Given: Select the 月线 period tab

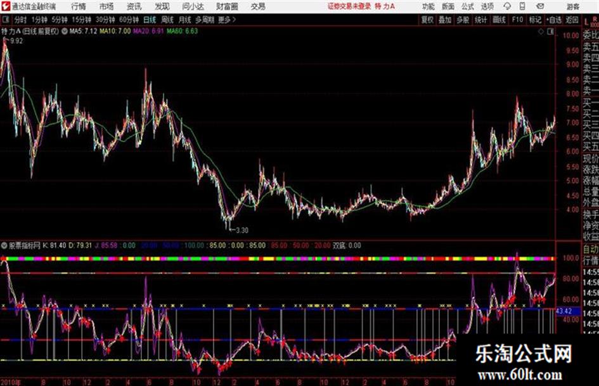Looking at the screenshot, I should pos(184,20).
